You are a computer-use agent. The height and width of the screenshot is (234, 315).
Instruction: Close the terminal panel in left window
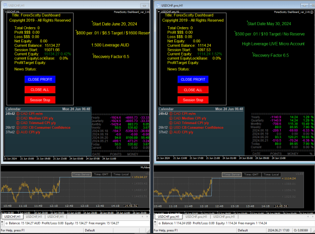click(x=2, y=222)
